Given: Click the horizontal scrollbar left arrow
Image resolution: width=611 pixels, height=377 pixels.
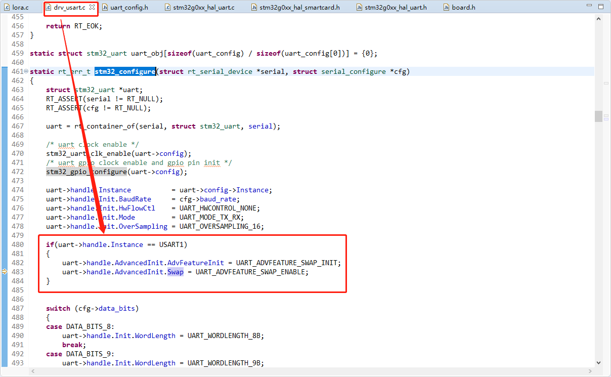Looking at the screenshot, I should pos(33,371).
